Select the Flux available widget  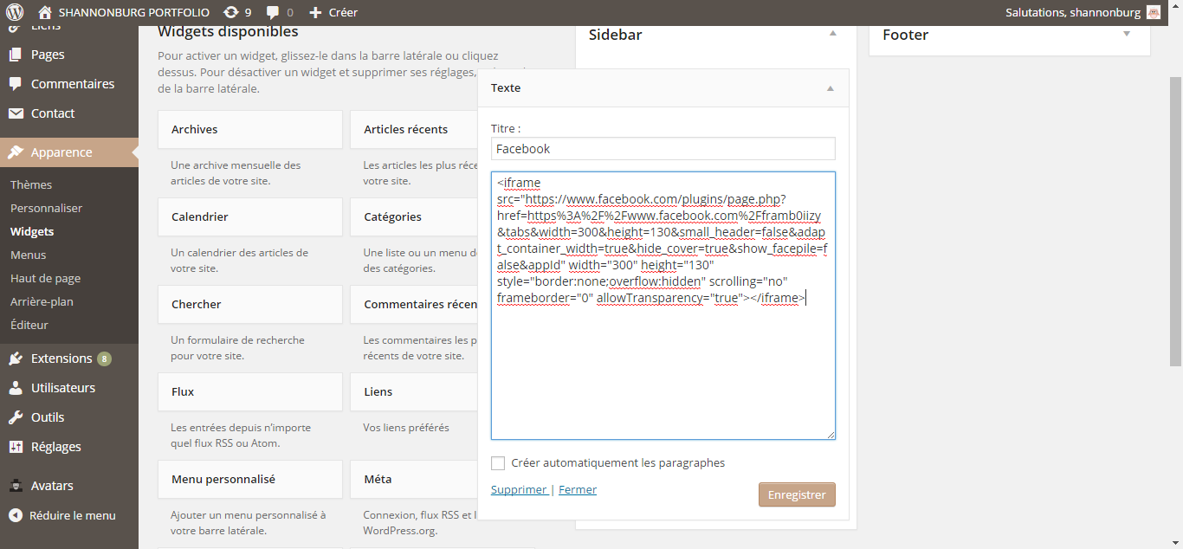250,391
